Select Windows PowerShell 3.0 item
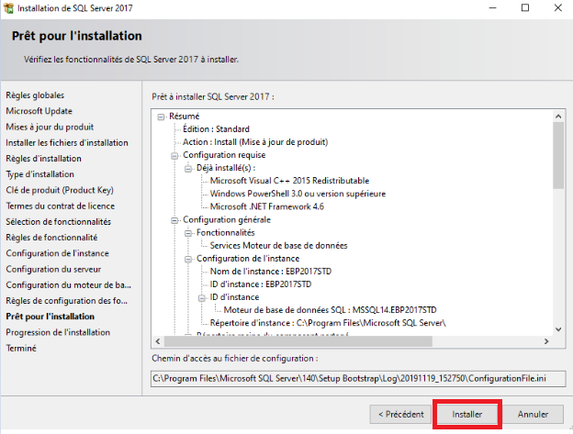This screenshot has width=573, height=434. [x=298, y=194]
